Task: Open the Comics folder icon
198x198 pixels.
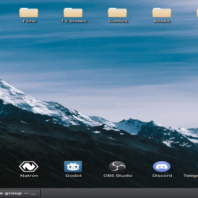Action: tap(117, 13)
